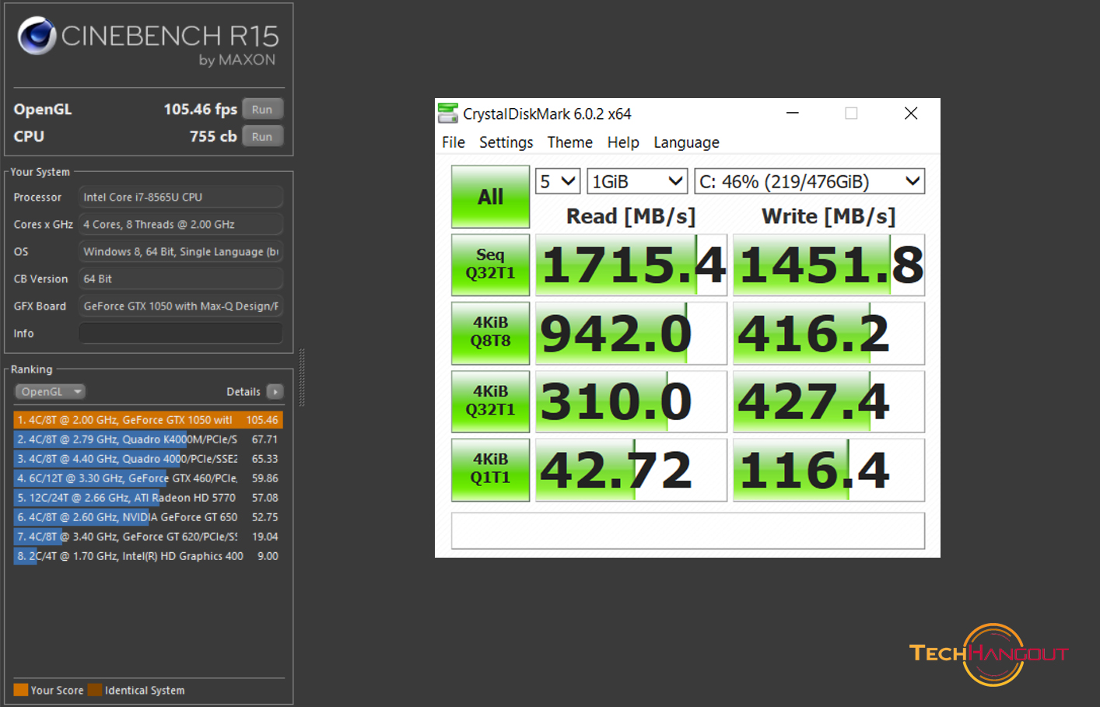
Task: Close the CrystalDiskMark window
Action: coord(911,114)
